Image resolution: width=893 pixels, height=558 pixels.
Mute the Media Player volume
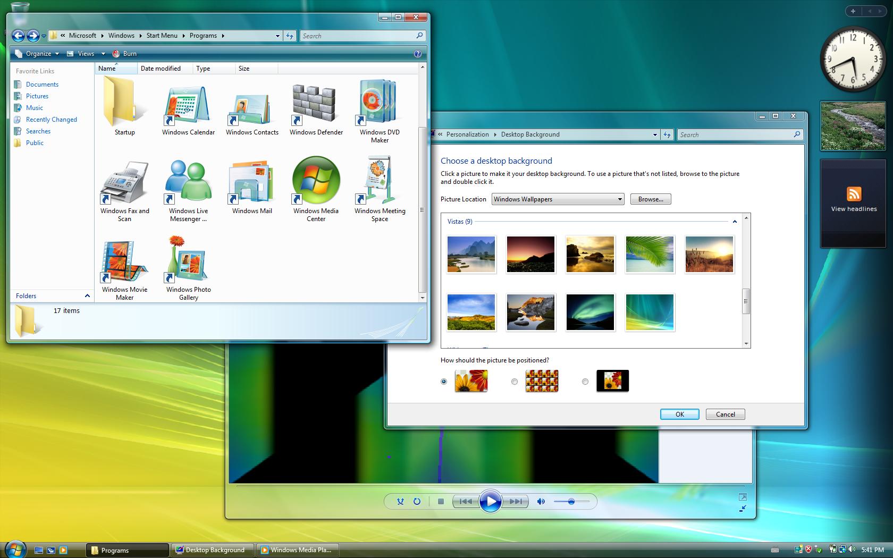[541, 501]
